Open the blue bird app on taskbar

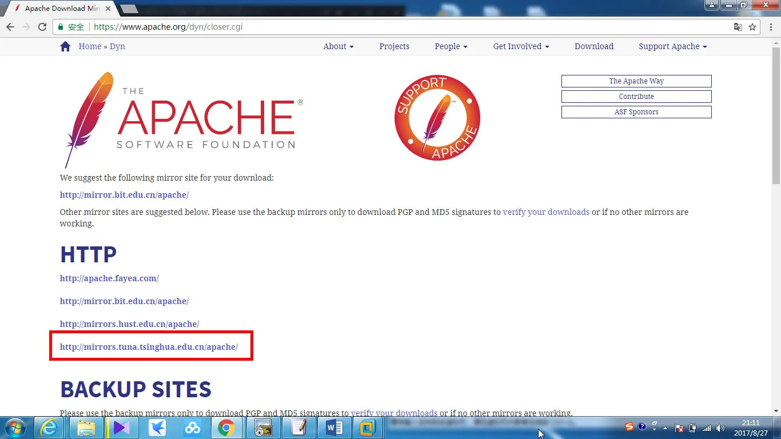pyautogui.click(x=157, y=428)
